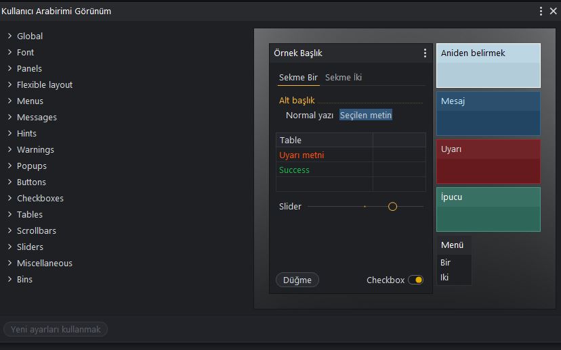Expand the Tables settings group
Image resolution: width=561 pixels, height=350 pixels.
coord(9,215)
